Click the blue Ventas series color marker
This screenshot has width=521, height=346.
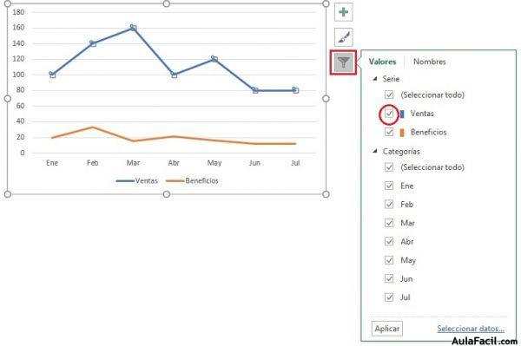[x=402, y=114]
